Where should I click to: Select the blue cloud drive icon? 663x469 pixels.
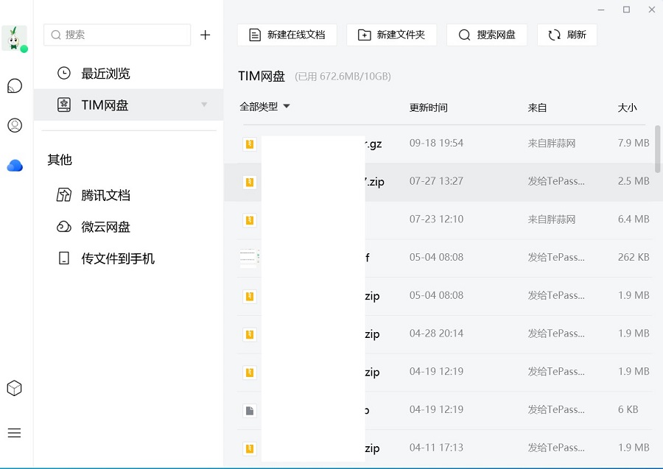[15, 166]
